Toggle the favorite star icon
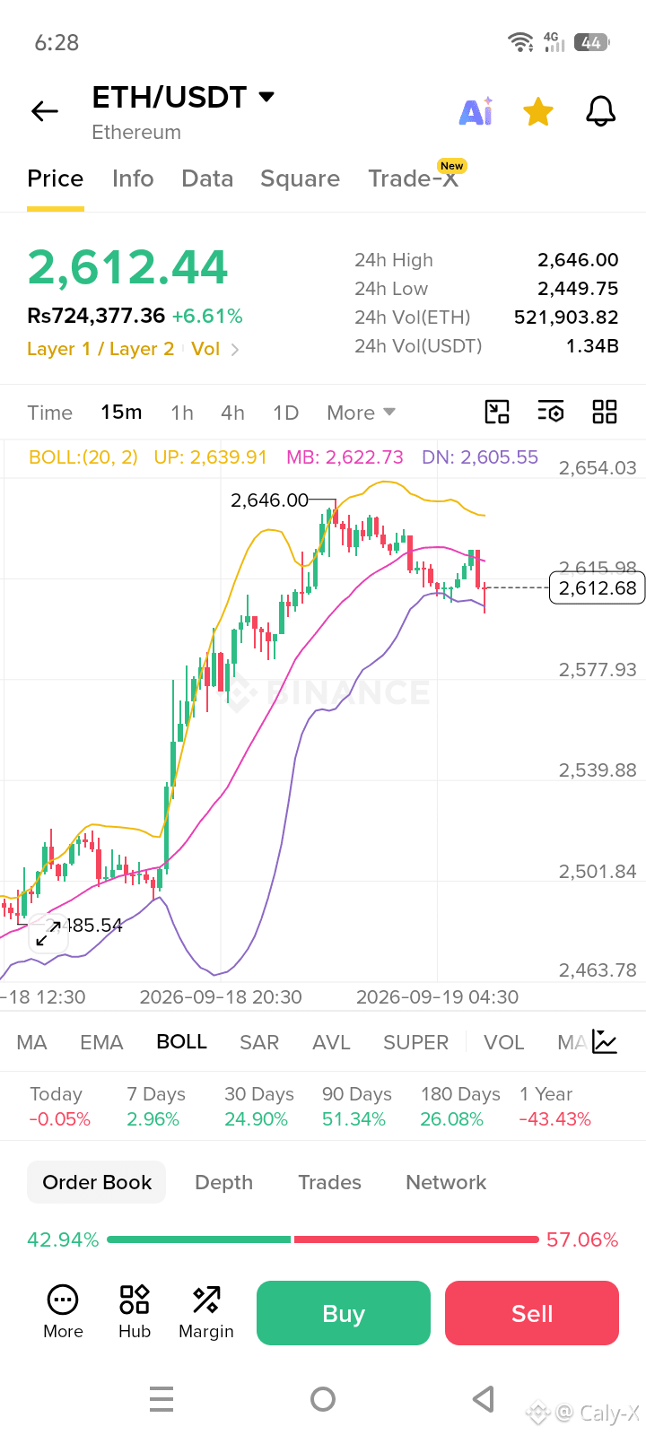This screenshot has width=646, height=1435. [x=538, y=112]
